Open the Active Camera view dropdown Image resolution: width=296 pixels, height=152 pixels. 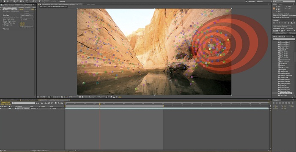[x=90, y=97]
